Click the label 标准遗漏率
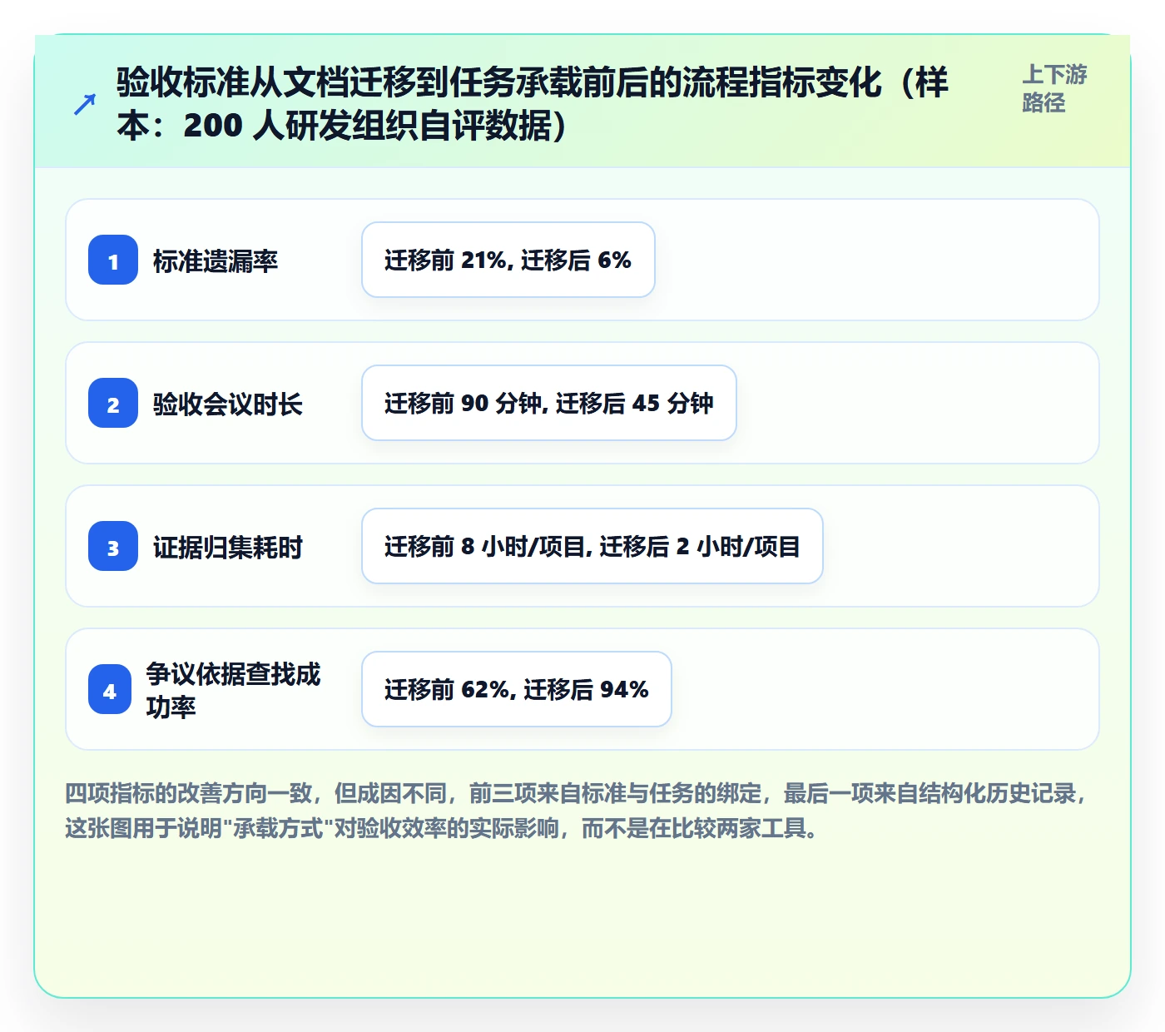This screenshot has height=1032, width=1165. click(216, 261)
